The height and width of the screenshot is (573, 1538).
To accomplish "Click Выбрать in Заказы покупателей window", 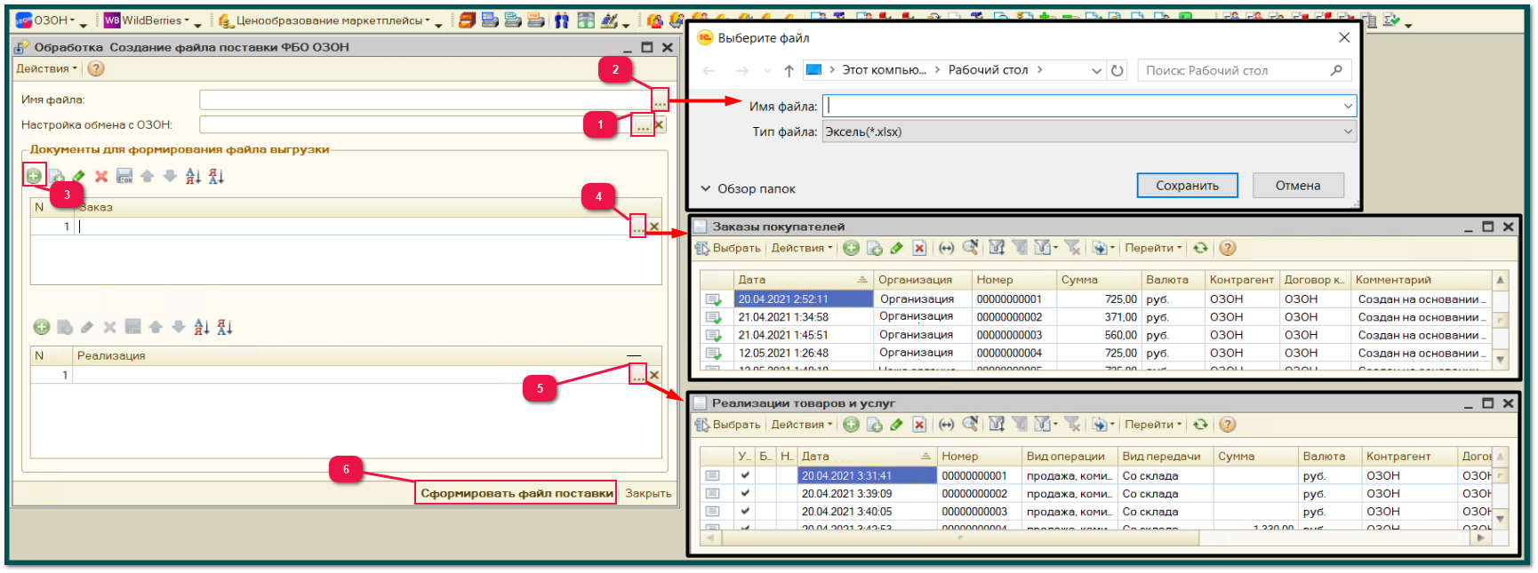I will 727,248.
